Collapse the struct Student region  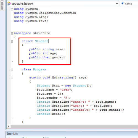[12, 41]
